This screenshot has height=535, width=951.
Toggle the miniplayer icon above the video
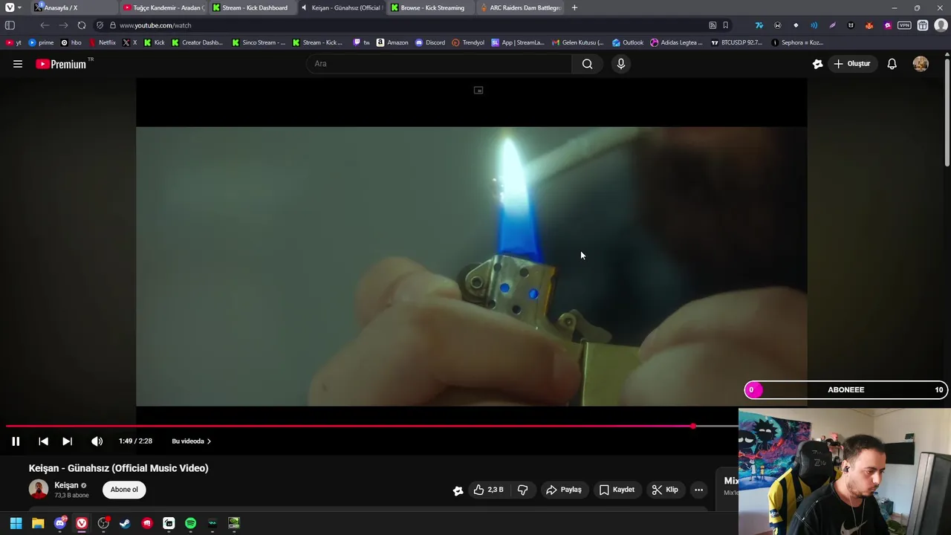pyautogui.click(x=478, y=91)
